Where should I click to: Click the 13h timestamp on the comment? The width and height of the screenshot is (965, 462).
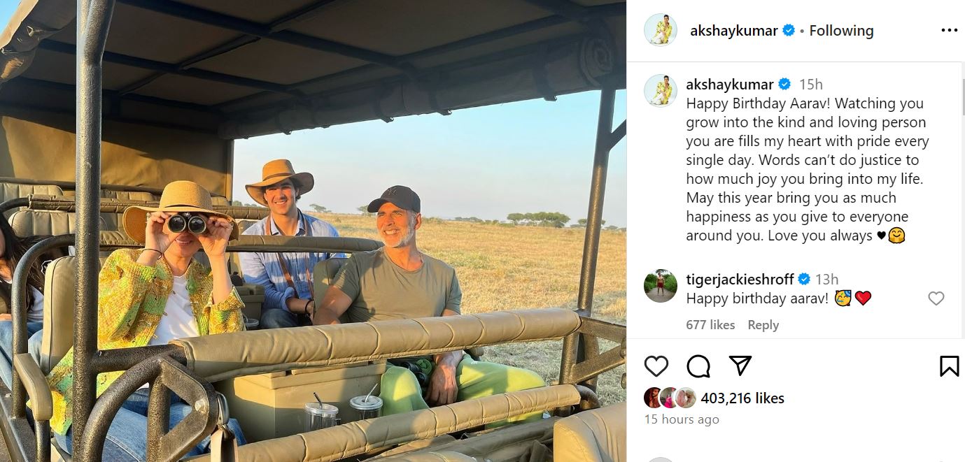[x=826, y=280]
